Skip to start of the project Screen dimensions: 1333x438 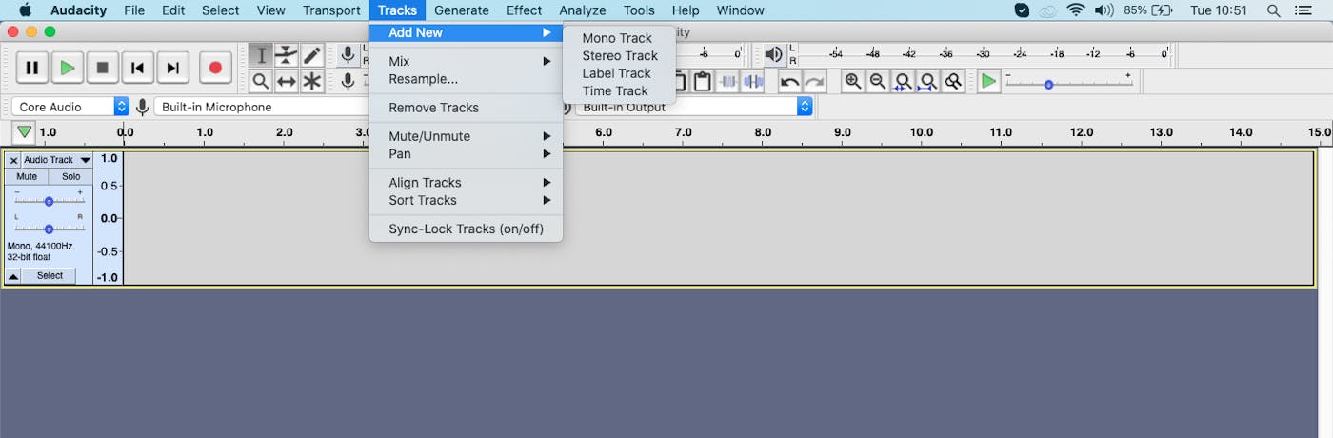click(x=138, y=68)
